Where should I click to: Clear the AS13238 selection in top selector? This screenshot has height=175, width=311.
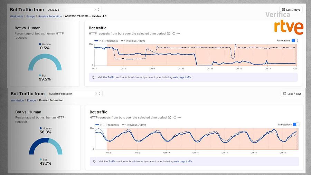[x=95, y=10]
